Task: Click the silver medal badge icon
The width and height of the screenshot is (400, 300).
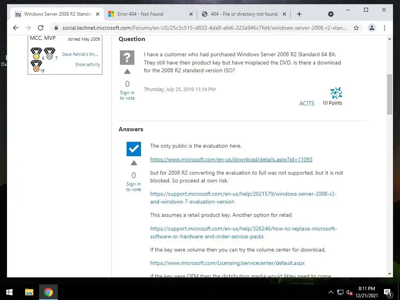Action: (x=50, y=54)
